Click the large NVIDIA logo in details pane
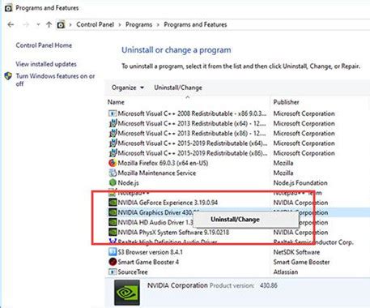The width and height of the screenshot is (370, 308). tap(127, 293)
